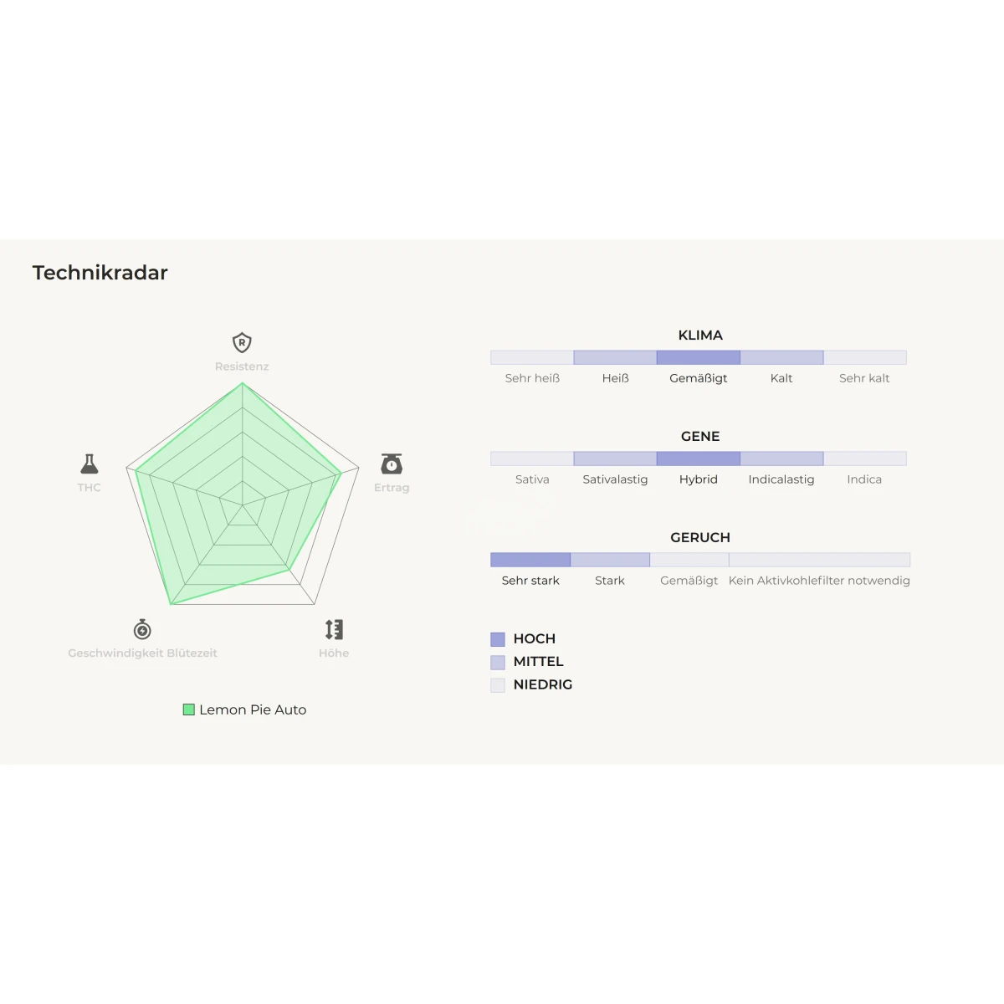
Task: Select the Gemäßigt segment in the Klima bar
Action: pyautogui.click(x=699, y=357)
